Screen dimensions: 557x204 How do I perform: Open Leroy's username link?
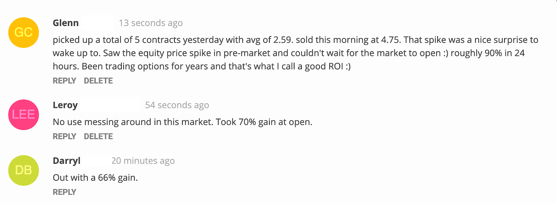point(65,105)
